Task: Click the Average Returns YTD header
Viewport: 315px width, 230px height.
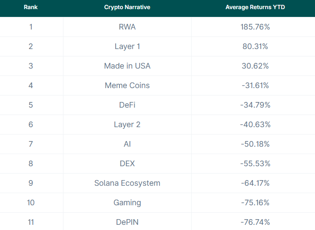Action: click(x=255, y=7)
